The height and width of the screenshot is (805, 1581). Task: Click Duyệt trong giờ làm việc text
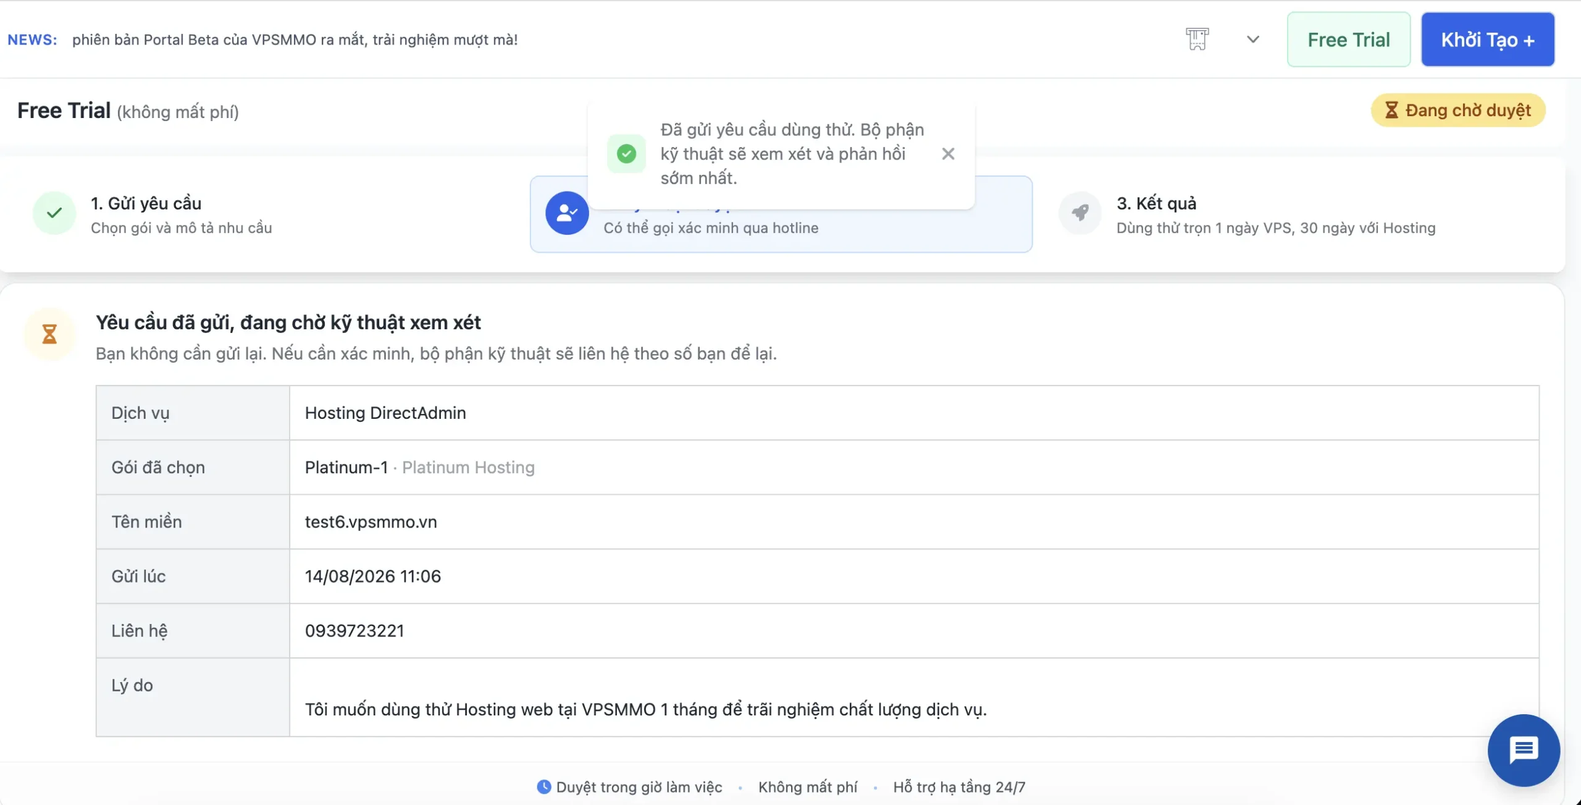click(639, 786)
